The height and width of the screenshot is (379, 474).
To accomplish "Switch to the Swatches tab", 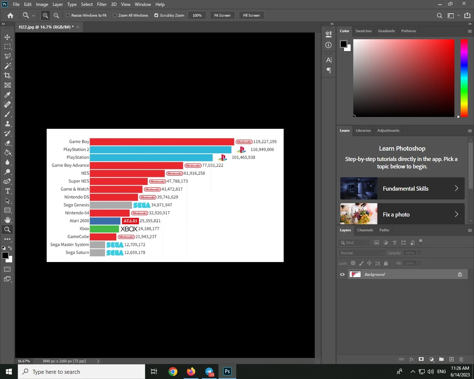I will pos(363,31).
